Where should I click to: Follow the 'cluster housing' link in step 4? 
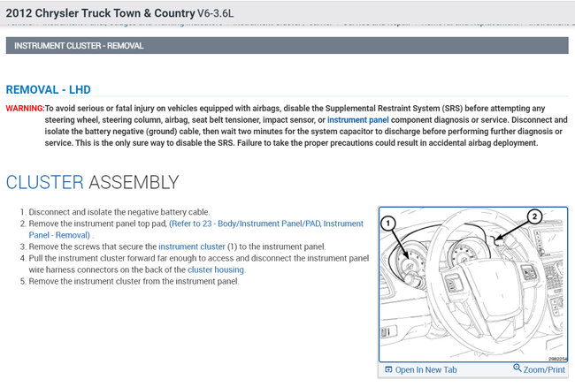pos(216,269)
